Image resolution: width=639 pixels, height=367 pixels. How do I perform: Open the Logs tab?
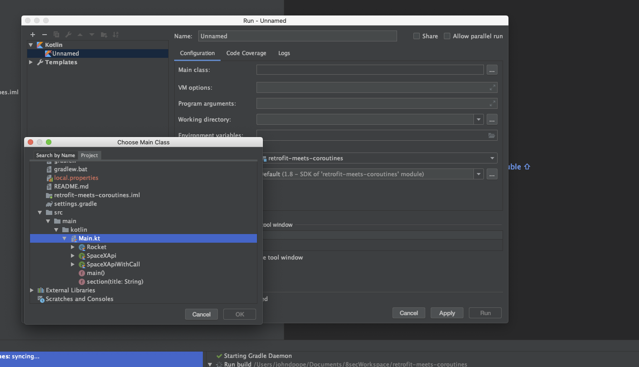(284, 53)
